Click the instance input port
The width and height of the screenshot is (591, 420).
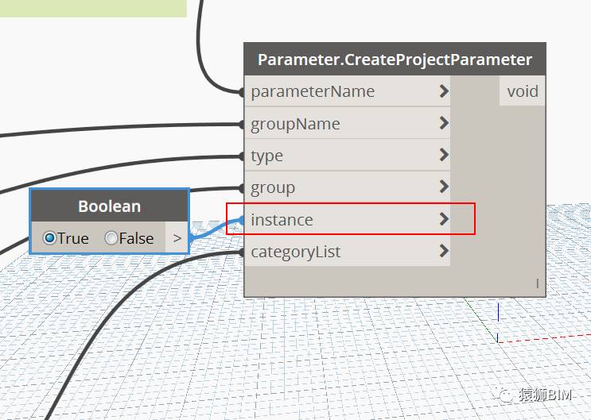[x=347, y=219]
